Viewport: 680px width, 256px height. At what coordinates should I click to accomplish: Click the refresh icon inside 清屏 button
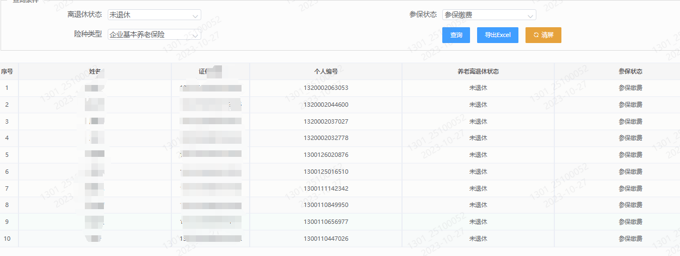pyautogui.click(x=536, y=35)
